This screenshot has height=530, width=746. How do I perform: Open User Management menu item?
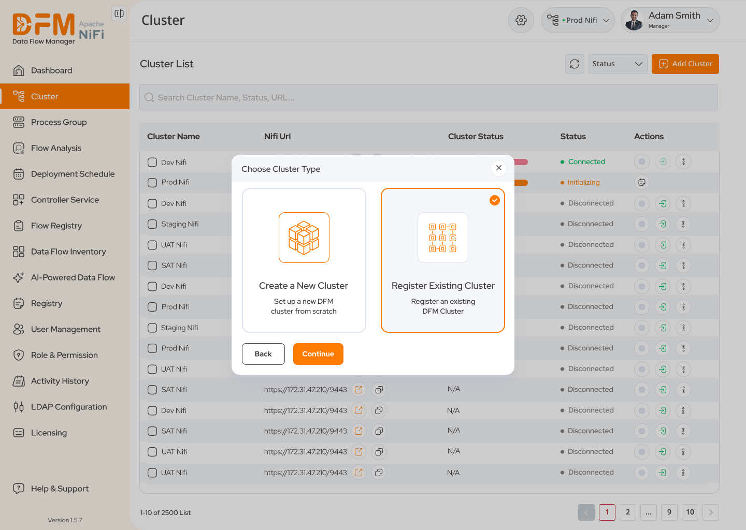(x=65, y=329)
